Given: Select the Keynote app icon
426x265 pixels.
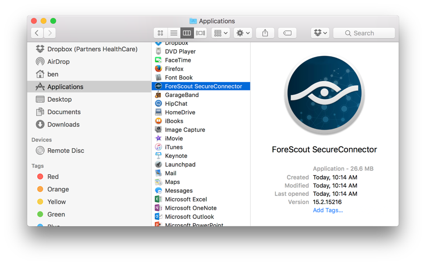Looking at the screenshot, I should [158, 156].
